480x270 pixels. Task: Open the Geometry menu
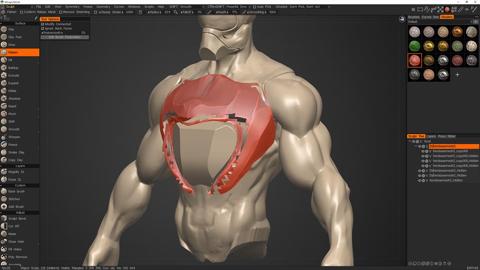(x=103, y=7)
